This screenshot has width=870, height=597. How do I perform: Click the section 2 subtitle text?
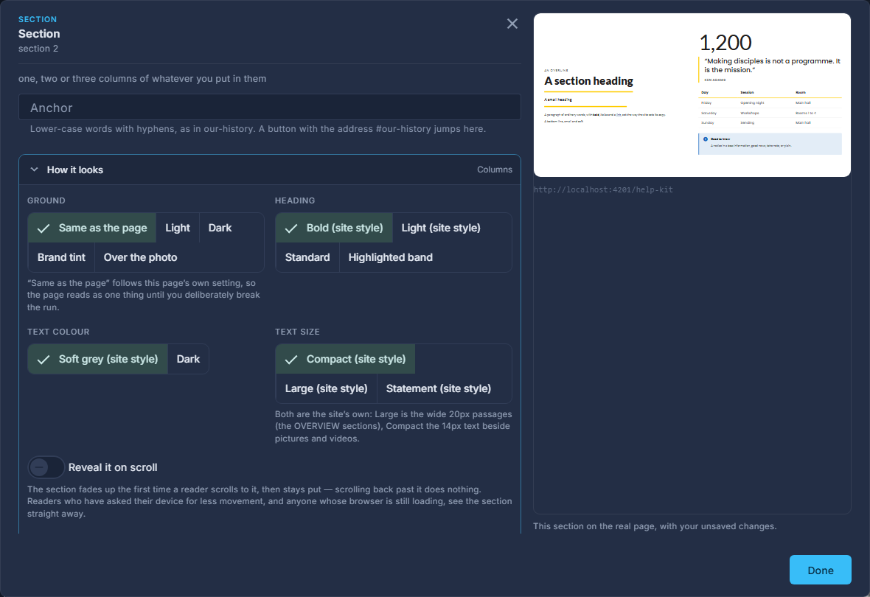coord(38,49)
